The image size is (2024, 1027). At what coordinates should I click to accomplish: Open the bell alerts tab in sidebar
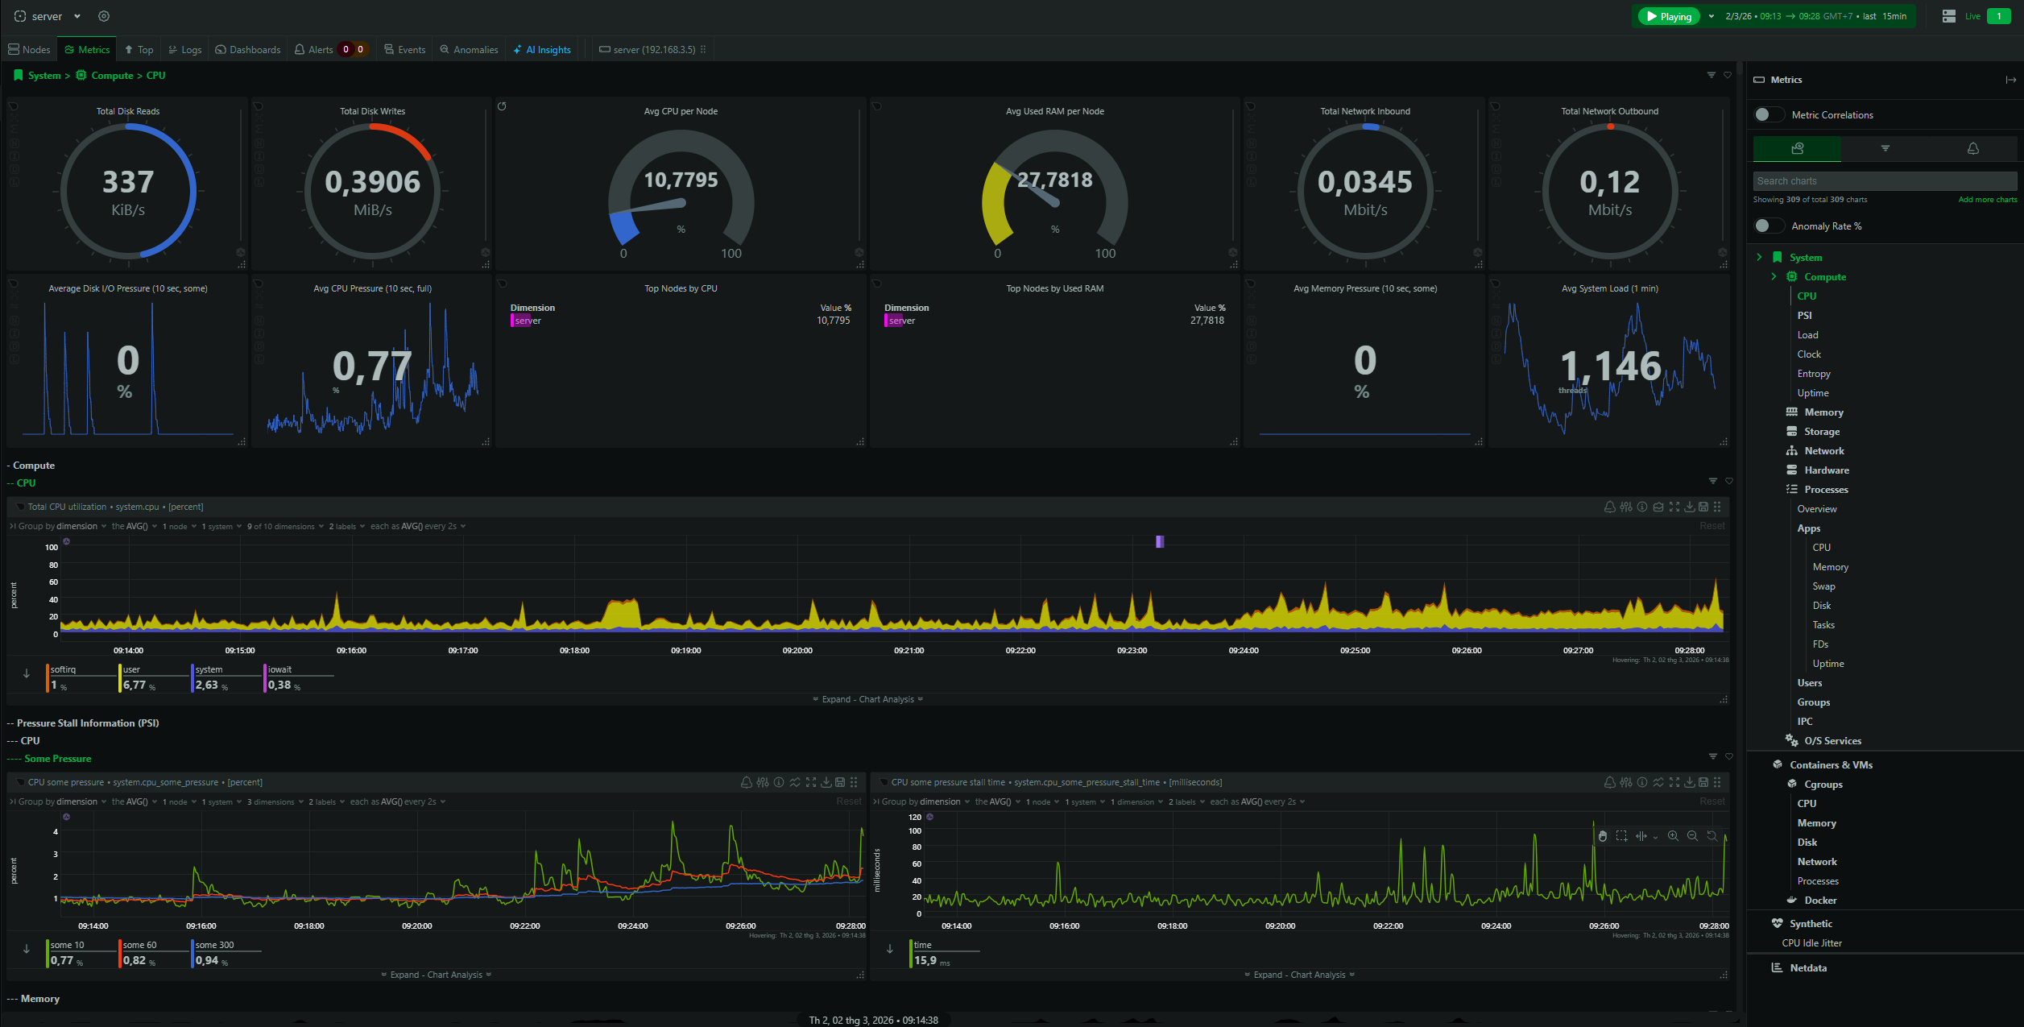coord(1972,148)
